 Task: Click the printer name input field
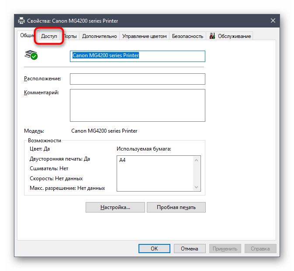pyautogui.click(x=138, y=56)
